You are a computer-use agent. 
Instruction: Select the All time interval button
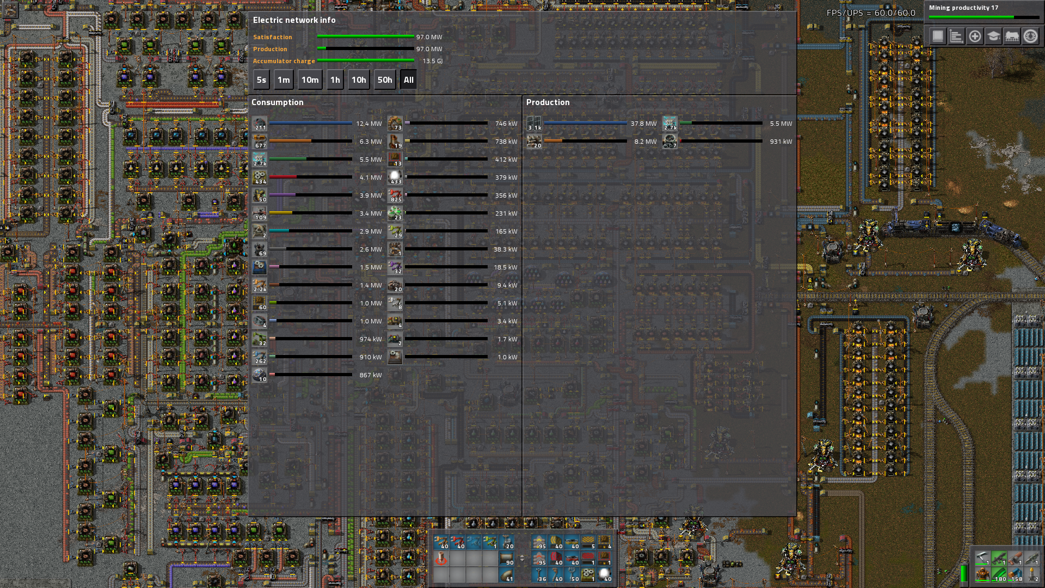(x=408, y=79)
